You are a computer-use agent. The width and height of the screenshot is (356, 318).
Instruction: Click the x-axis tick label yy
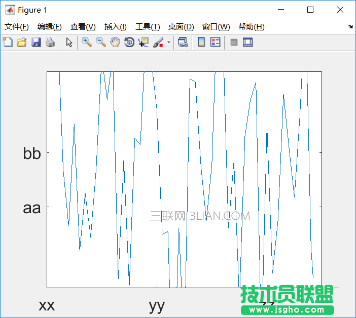point(157,306)
